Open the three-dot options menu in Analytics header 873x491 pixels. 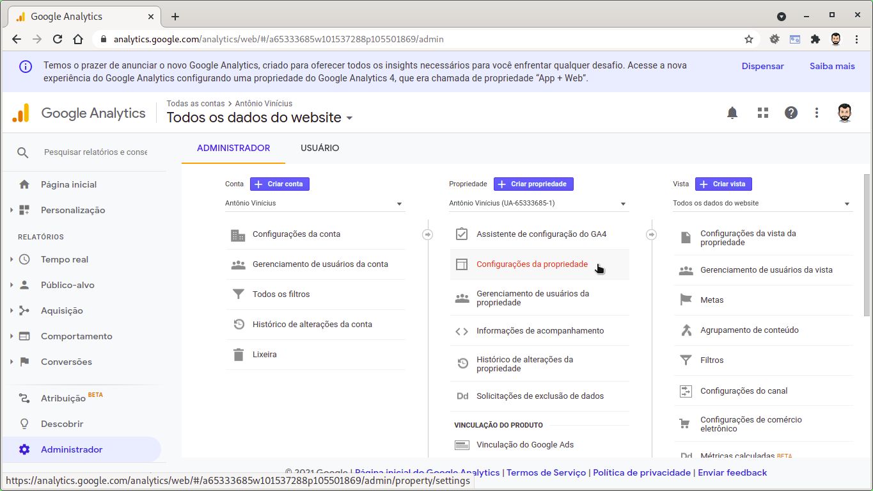pos(817,113)
